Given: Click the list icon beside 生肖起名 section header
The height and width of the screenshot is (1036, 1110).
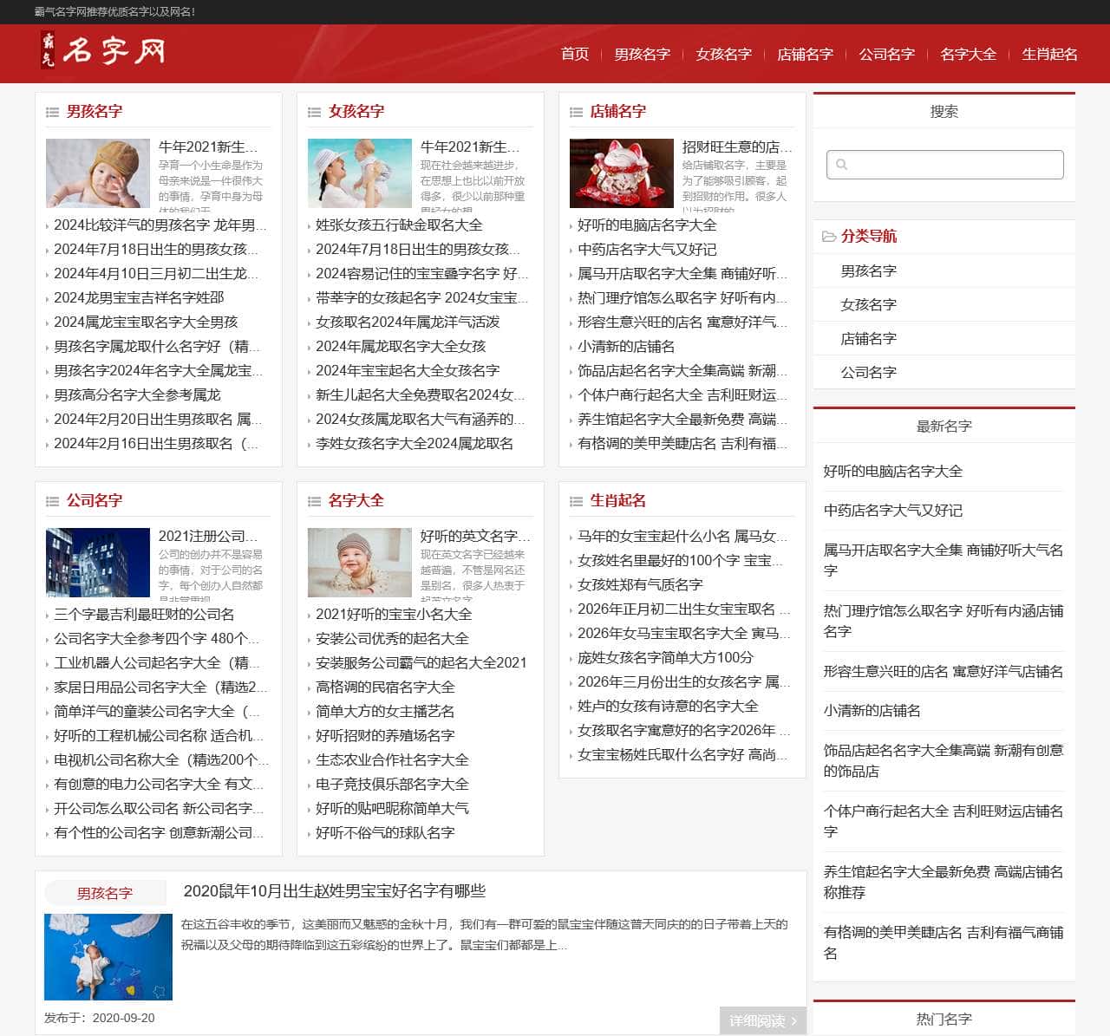Looking at the screenshot, I should [x=576, y=500].
